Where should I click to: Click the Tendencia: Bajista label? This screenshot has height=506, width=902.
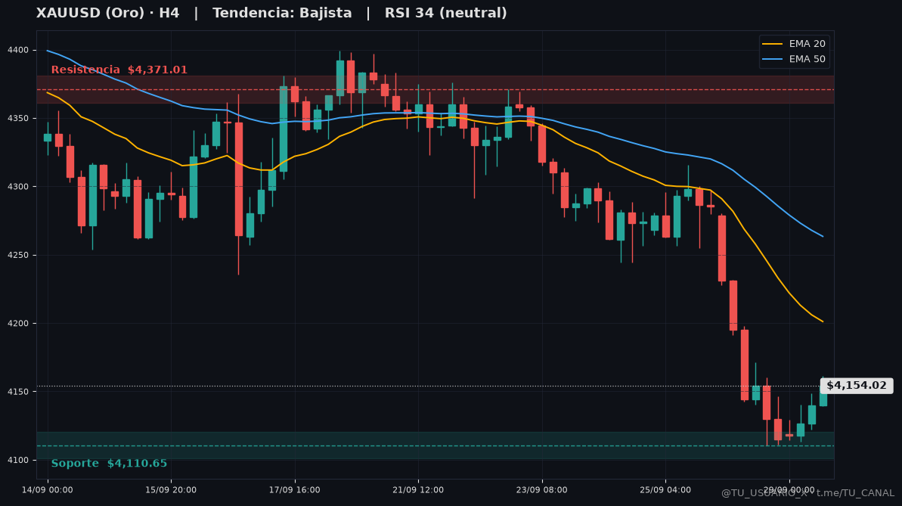pyautogui.click(x=282, y=13)
